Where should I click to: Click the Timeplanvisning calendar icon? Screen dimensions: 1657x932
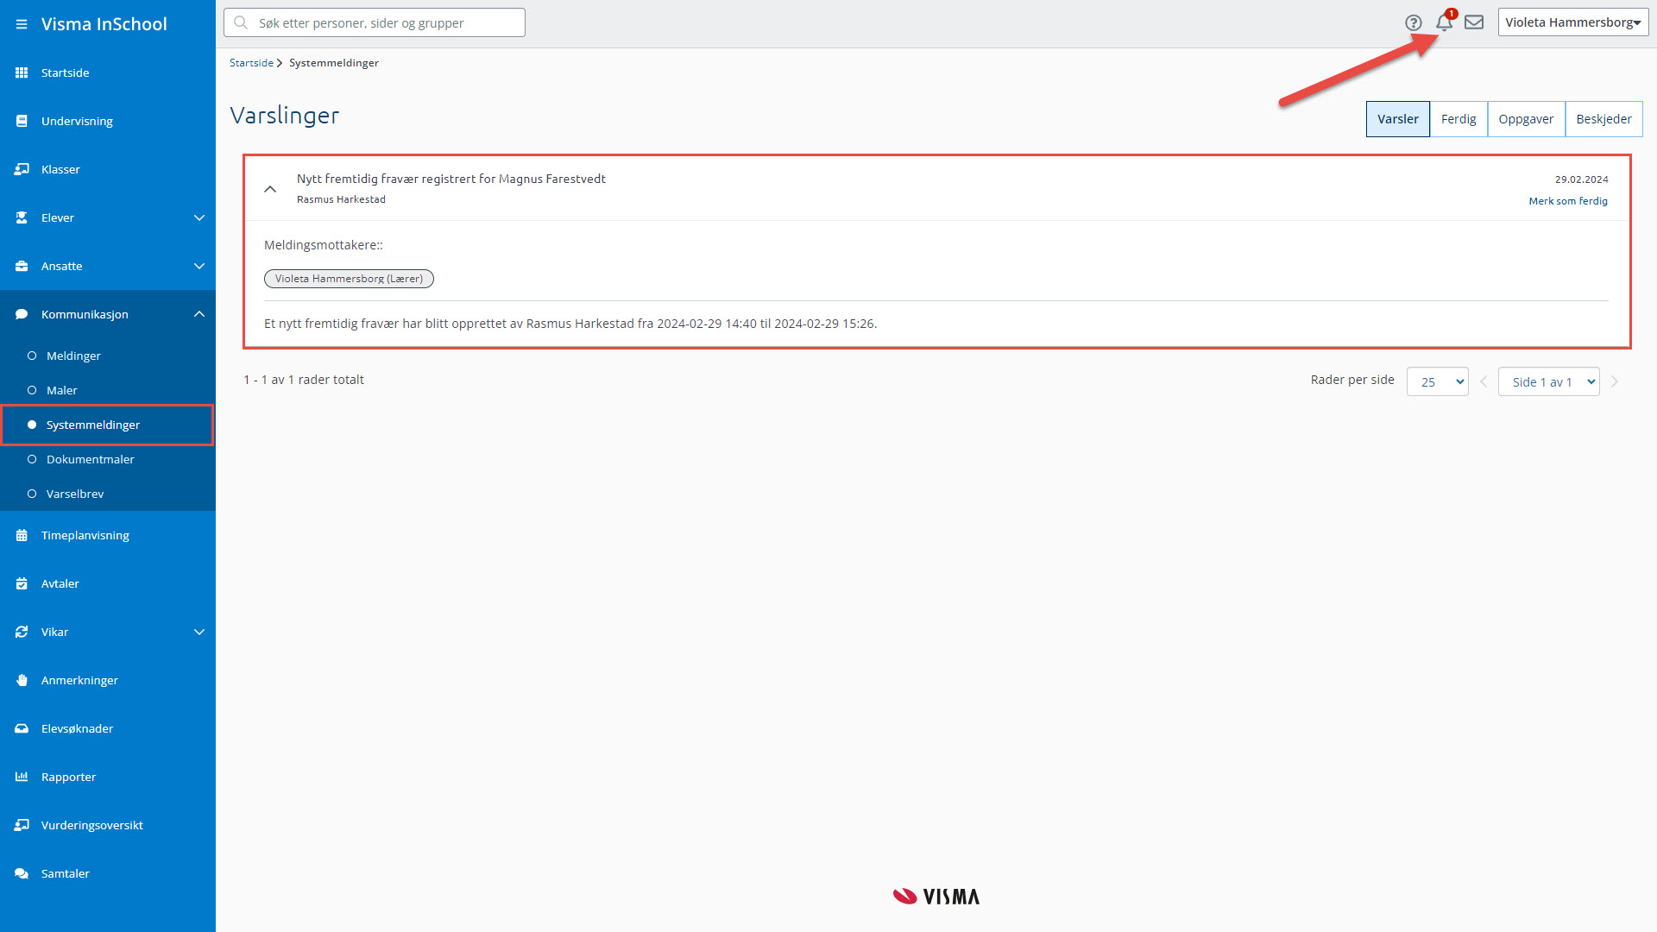(22, 535)
